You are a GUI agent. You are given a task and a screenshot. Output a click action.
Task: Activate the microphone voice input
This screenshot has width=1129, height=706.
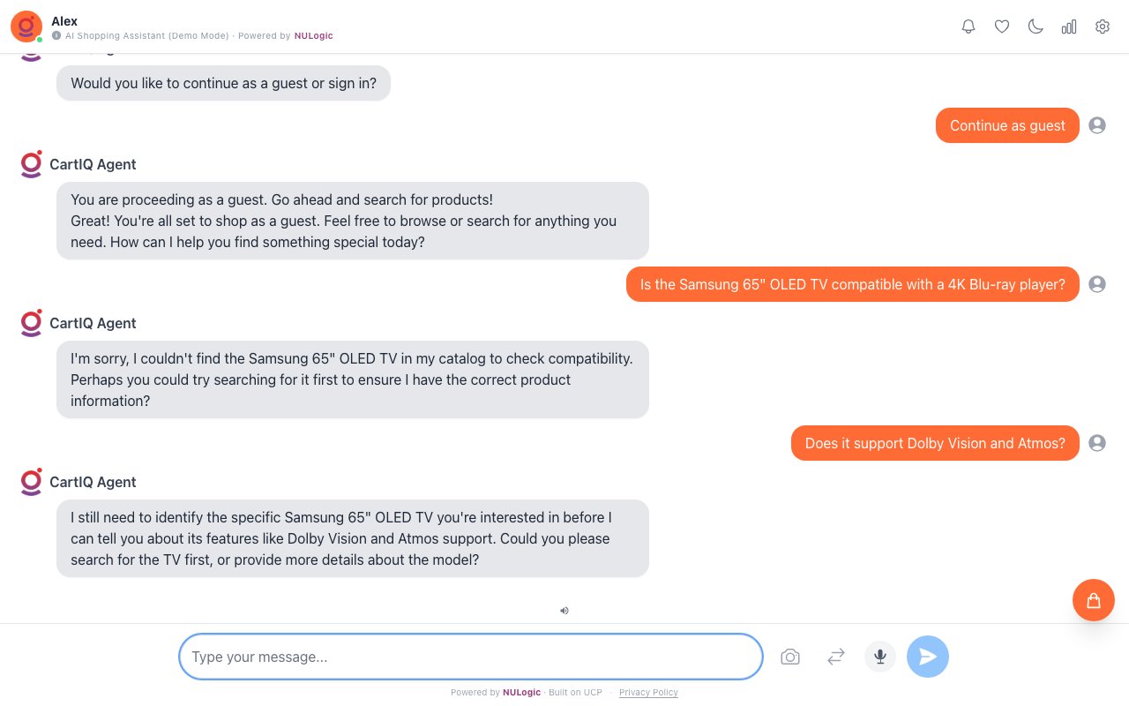point(880,657)
